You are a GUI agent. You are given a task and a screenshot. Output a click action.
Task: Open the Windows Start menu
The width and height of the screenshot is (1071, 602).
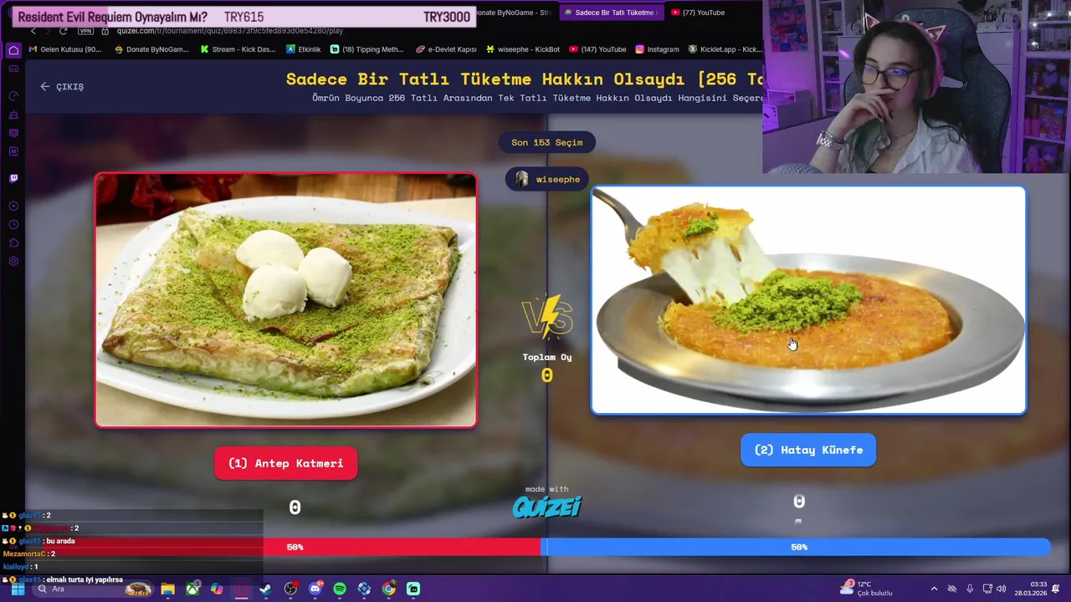[x=18, y=589]
